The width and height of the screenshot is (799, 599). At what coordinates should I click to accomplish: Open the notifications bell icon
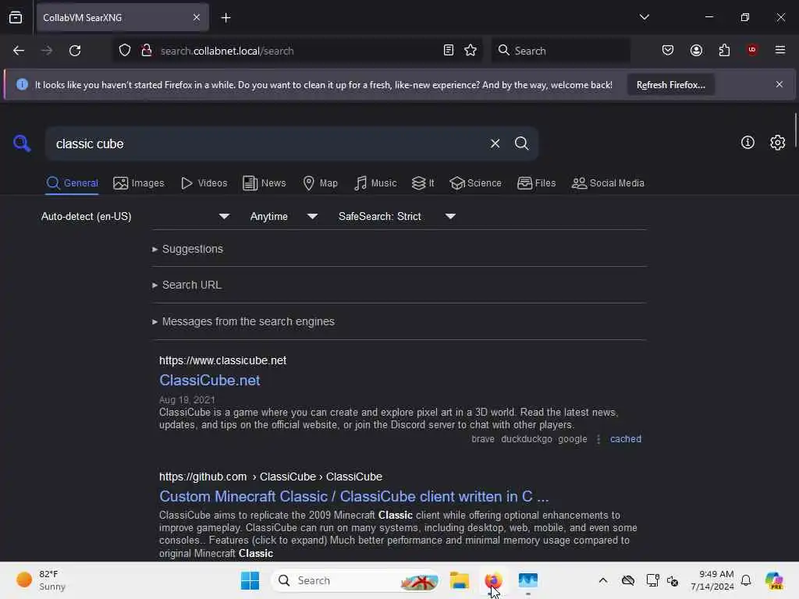(x=746, y=580)
